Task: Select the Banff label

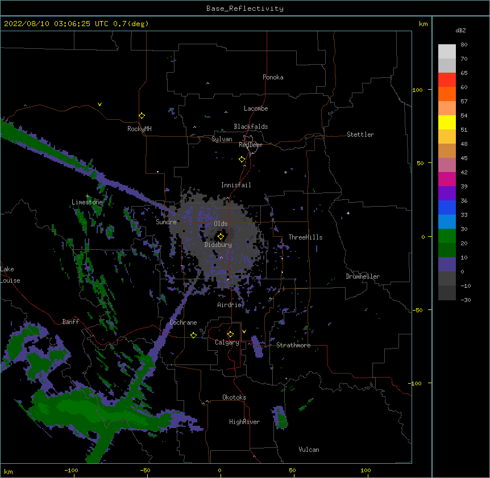Action: (x=70, y=322)
